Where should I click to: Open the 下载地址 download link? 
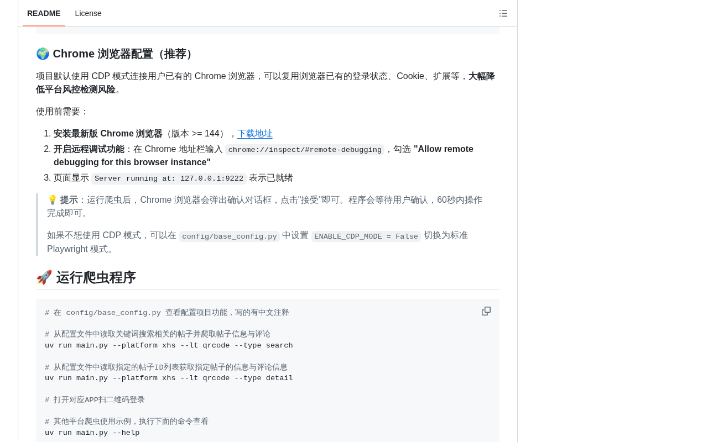255,134
